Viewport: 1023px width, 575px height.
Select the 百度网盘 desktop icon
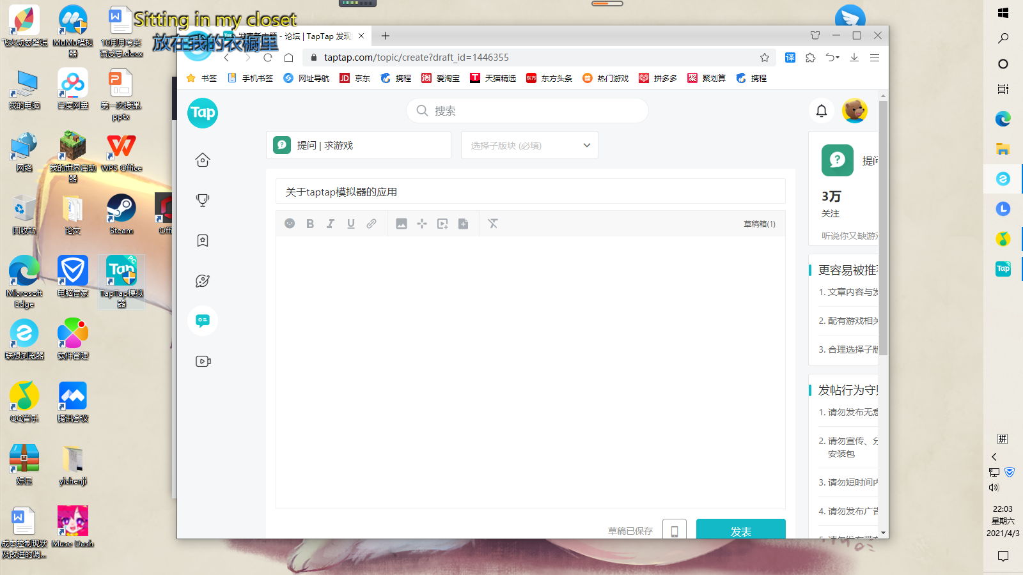tap(73, 89)
